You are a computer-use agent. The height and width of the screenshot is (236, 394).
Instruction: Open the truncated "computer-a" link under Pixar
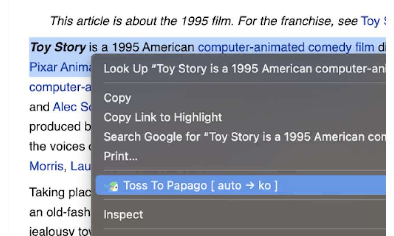60,87
